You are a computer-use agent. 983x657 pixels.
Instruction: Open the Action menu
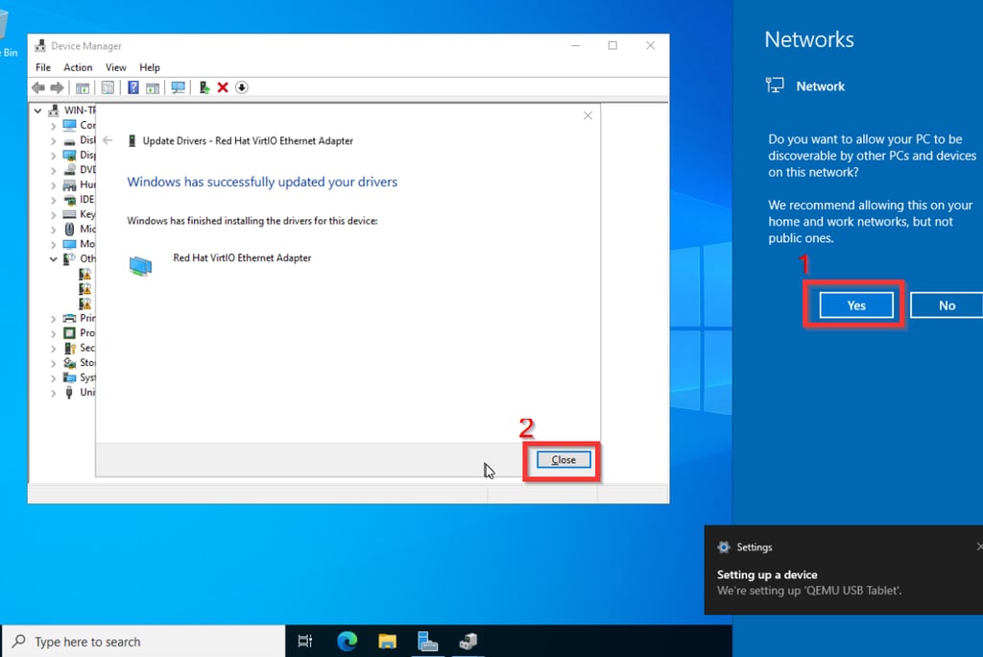(78, 67)
